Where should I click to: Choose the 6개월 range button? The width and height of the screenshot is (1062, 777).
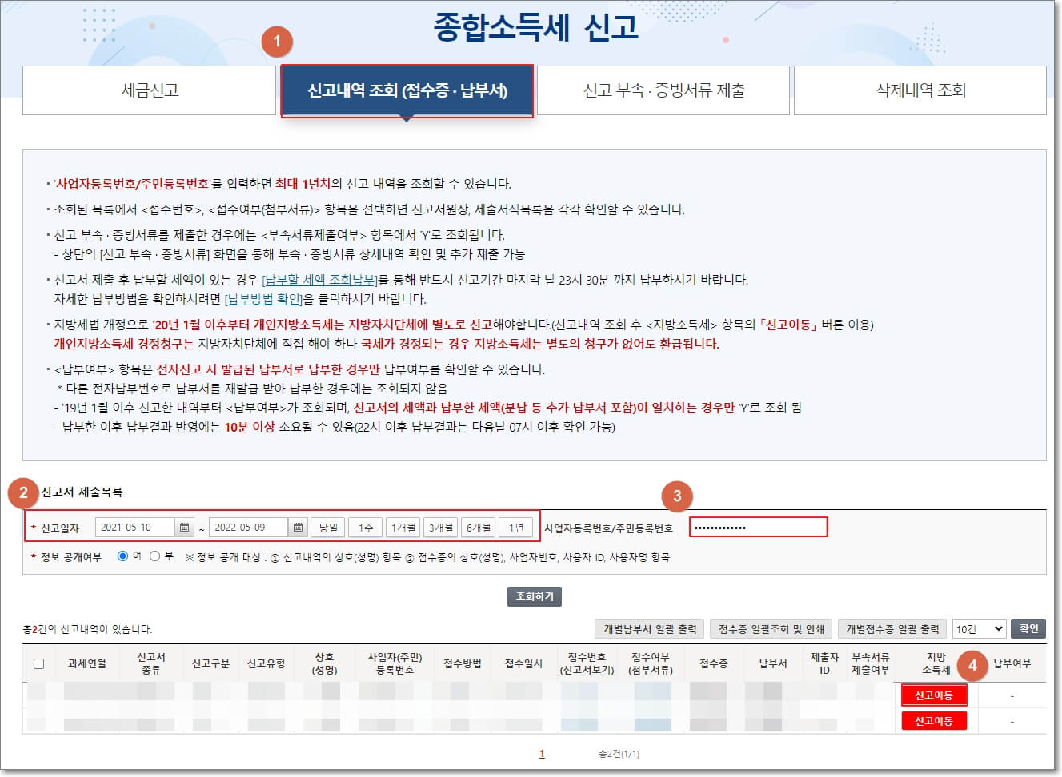click(479, 528)
